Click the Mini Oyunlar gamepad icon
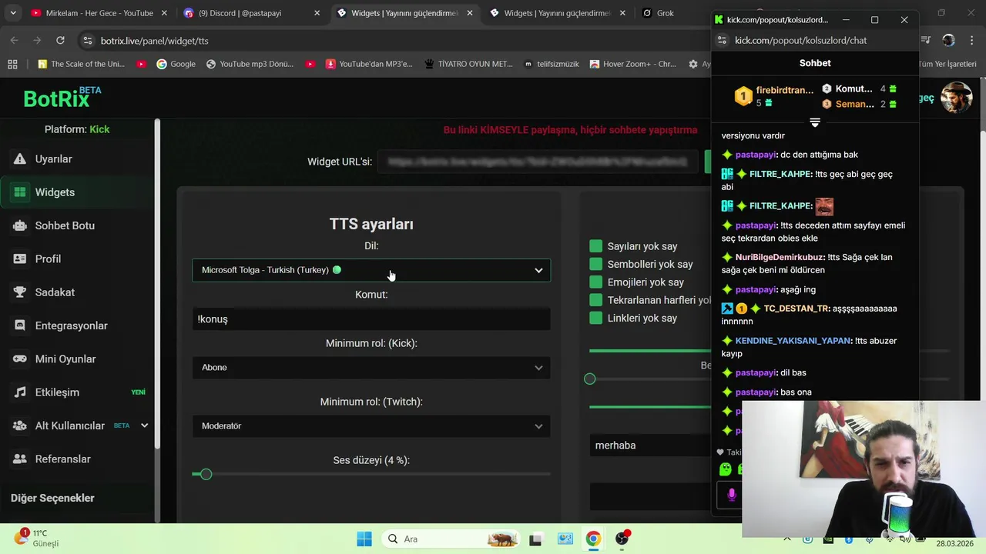986x554 pixels. point(20,359)
